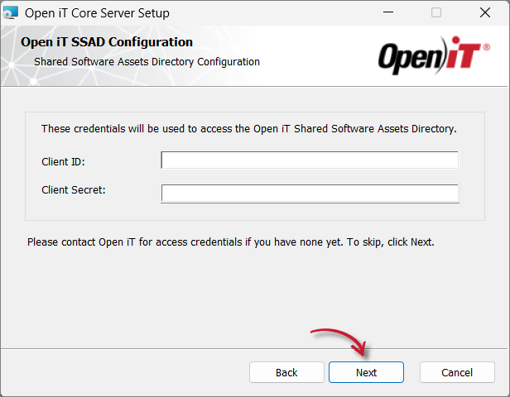Go back with the Back button
Image resolution: width=510 pixels, height=397 pixels.
pos(286,372)
